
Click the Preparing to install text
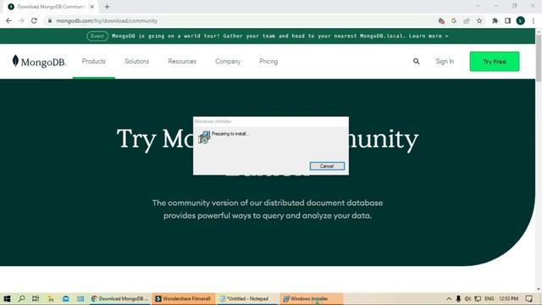(x=230, y=134)
